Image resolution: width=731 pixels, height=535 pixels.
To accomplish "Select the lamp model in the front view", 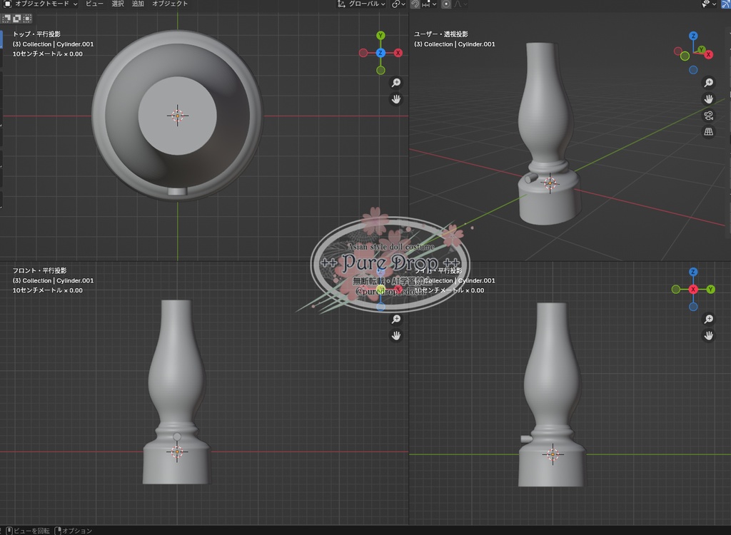I will (176, 392).
